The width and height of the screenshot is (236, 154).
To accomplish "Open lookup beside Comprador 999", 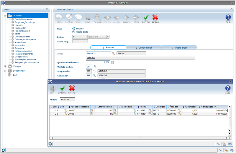I will click(94, 75).
